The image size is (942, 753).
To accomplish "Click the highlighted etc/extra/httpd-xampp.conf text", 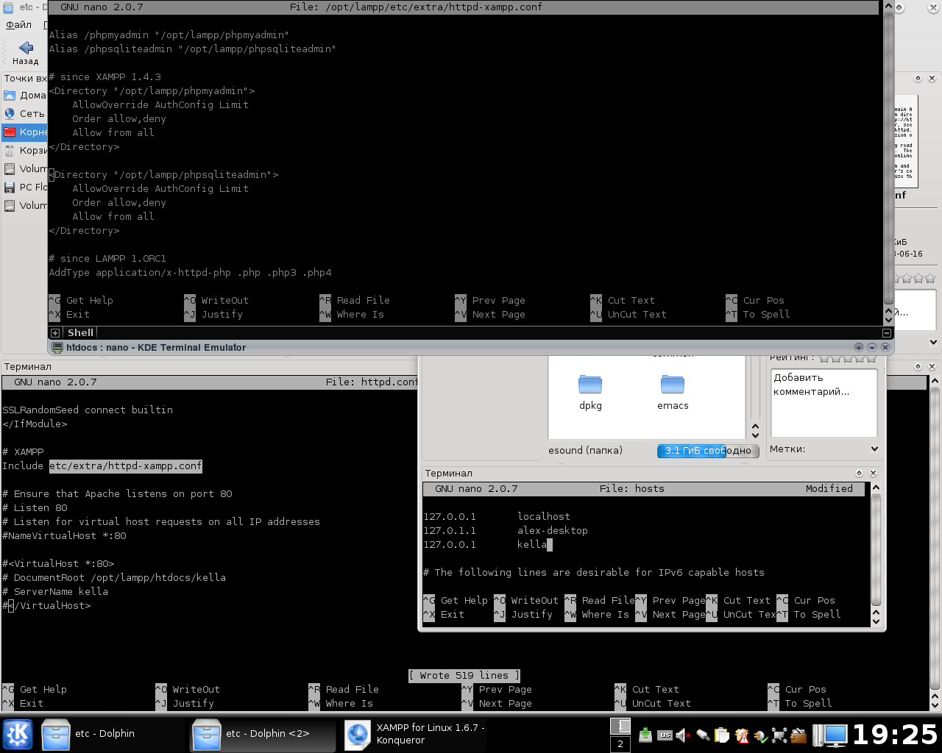I will pos(126,465).
